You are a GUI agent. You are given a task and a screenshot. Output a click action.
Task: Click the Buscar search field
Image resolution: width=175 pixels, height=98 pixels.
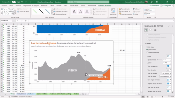88,2
